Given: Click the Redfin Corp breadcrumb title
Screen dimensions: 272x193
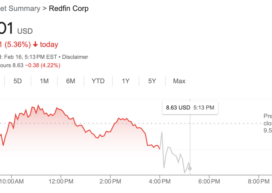Looking at the screenshot, I should tap(69, 8).
